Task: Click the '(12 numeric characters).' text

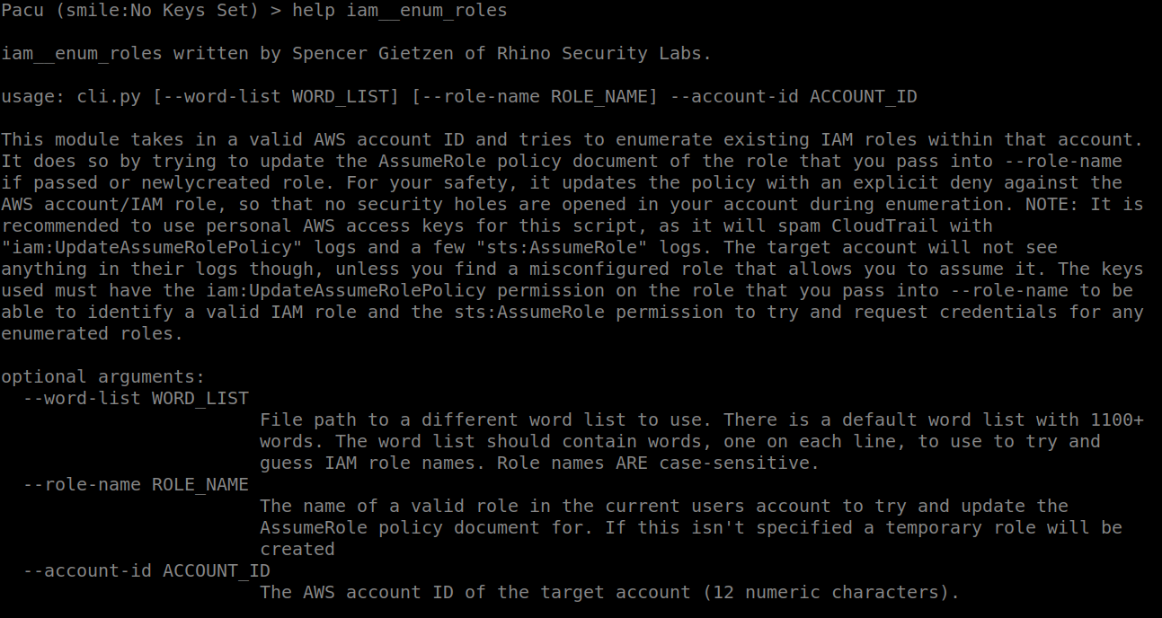Action: coord(830,592)
